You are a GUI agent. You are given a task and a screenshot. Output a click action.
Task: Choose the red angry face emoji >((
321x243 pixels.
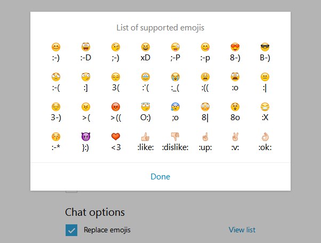click(x=116, y=107)
